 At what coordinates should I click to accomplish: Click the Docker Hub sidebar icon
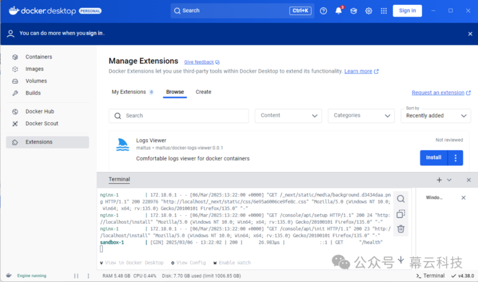[15, 112]
